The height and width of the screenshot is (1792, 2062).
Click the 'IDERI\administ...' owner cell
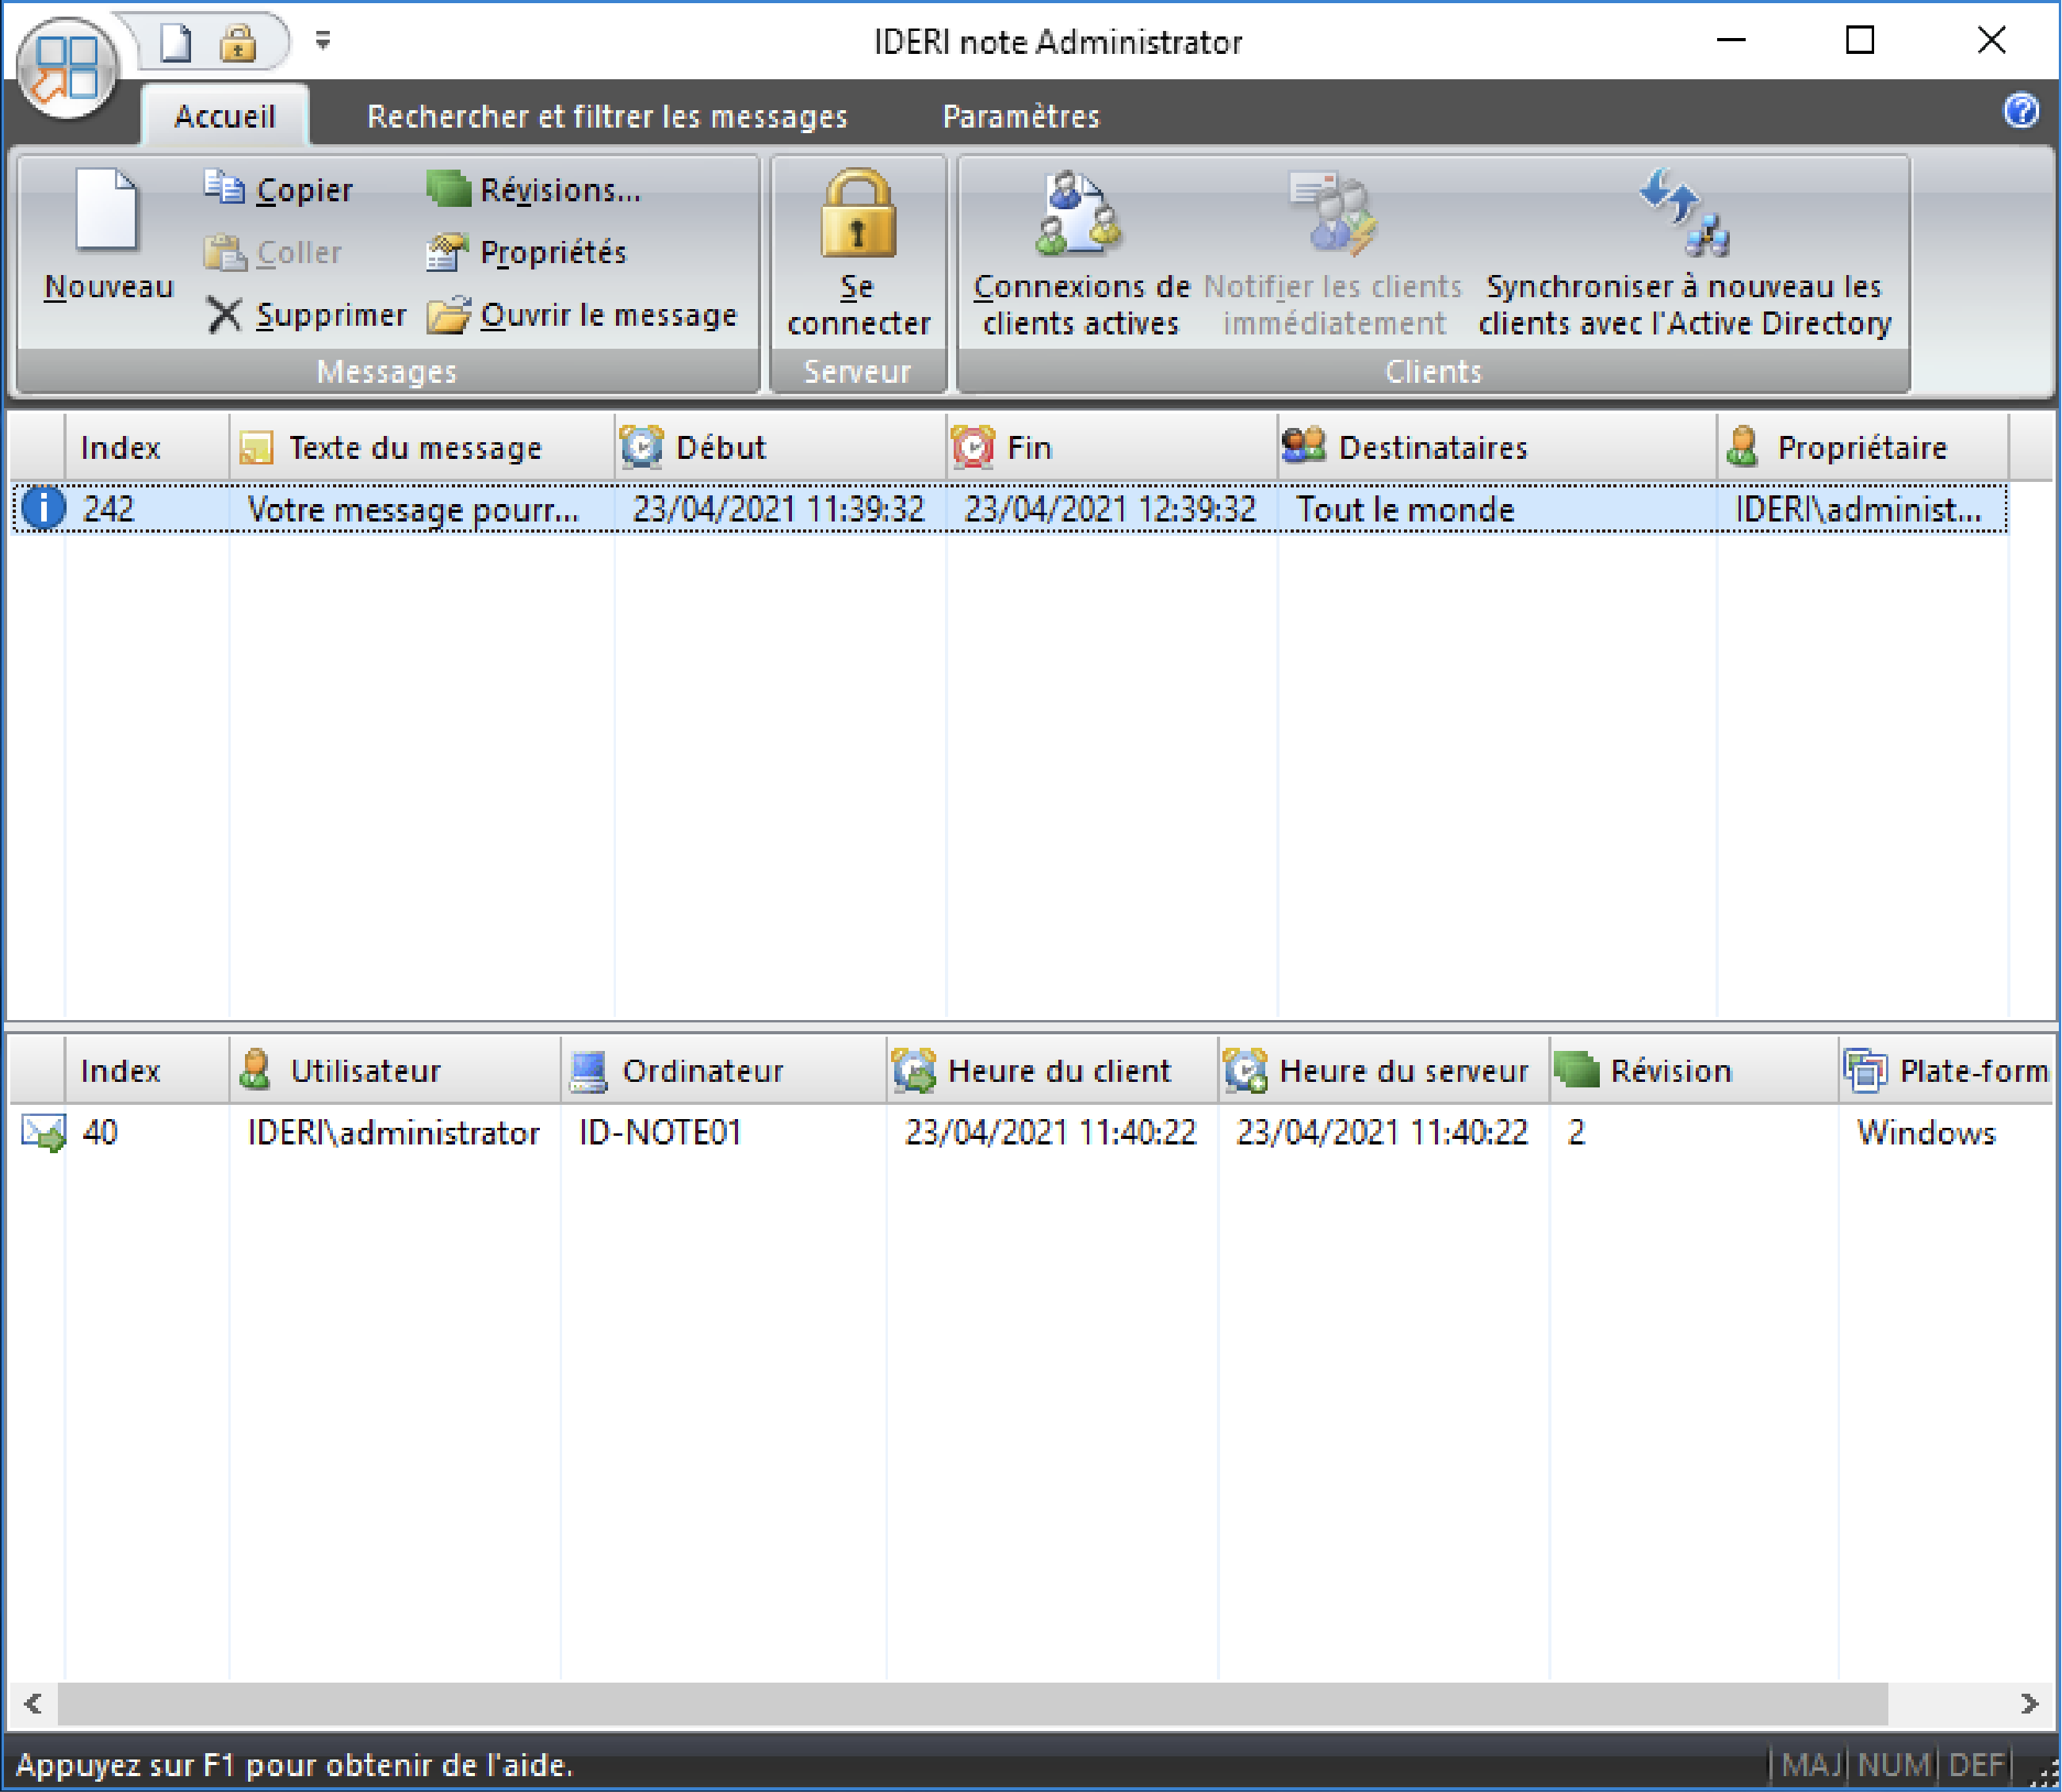point(1858,510)
